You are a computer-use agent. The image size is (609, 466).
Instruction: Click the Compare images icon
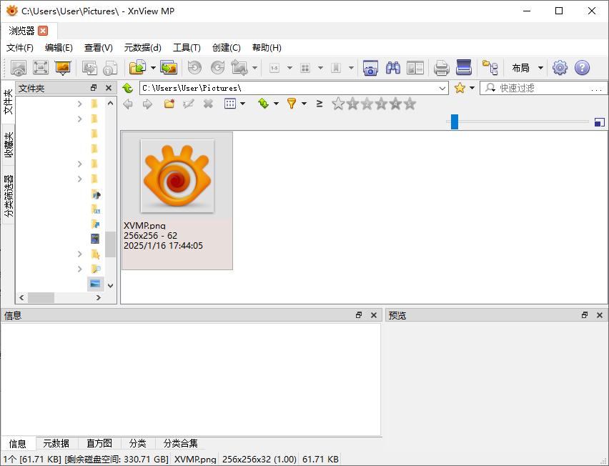click(415, 68)
